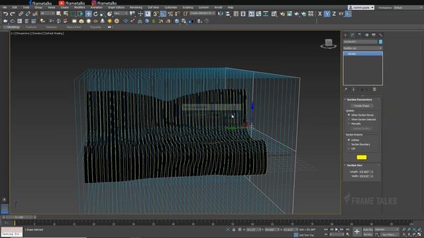Activate the Select and Move tool
Viewport: 424px width, 238px height.
pyautogui.click(x=88, y=14)
